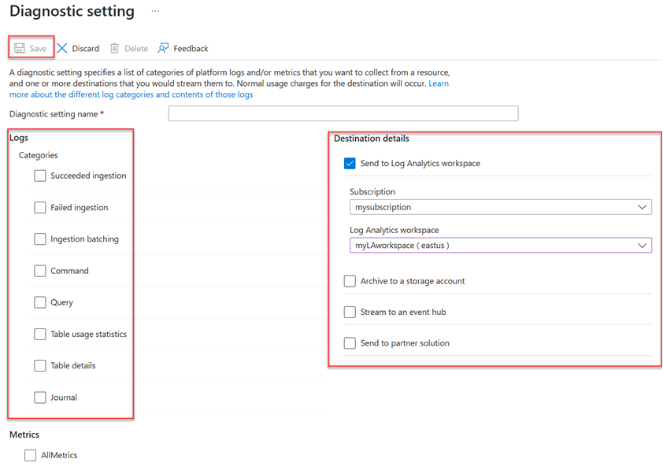Select the Command log category
This screenshot has height=470, width=663.
tap(39, 270)
